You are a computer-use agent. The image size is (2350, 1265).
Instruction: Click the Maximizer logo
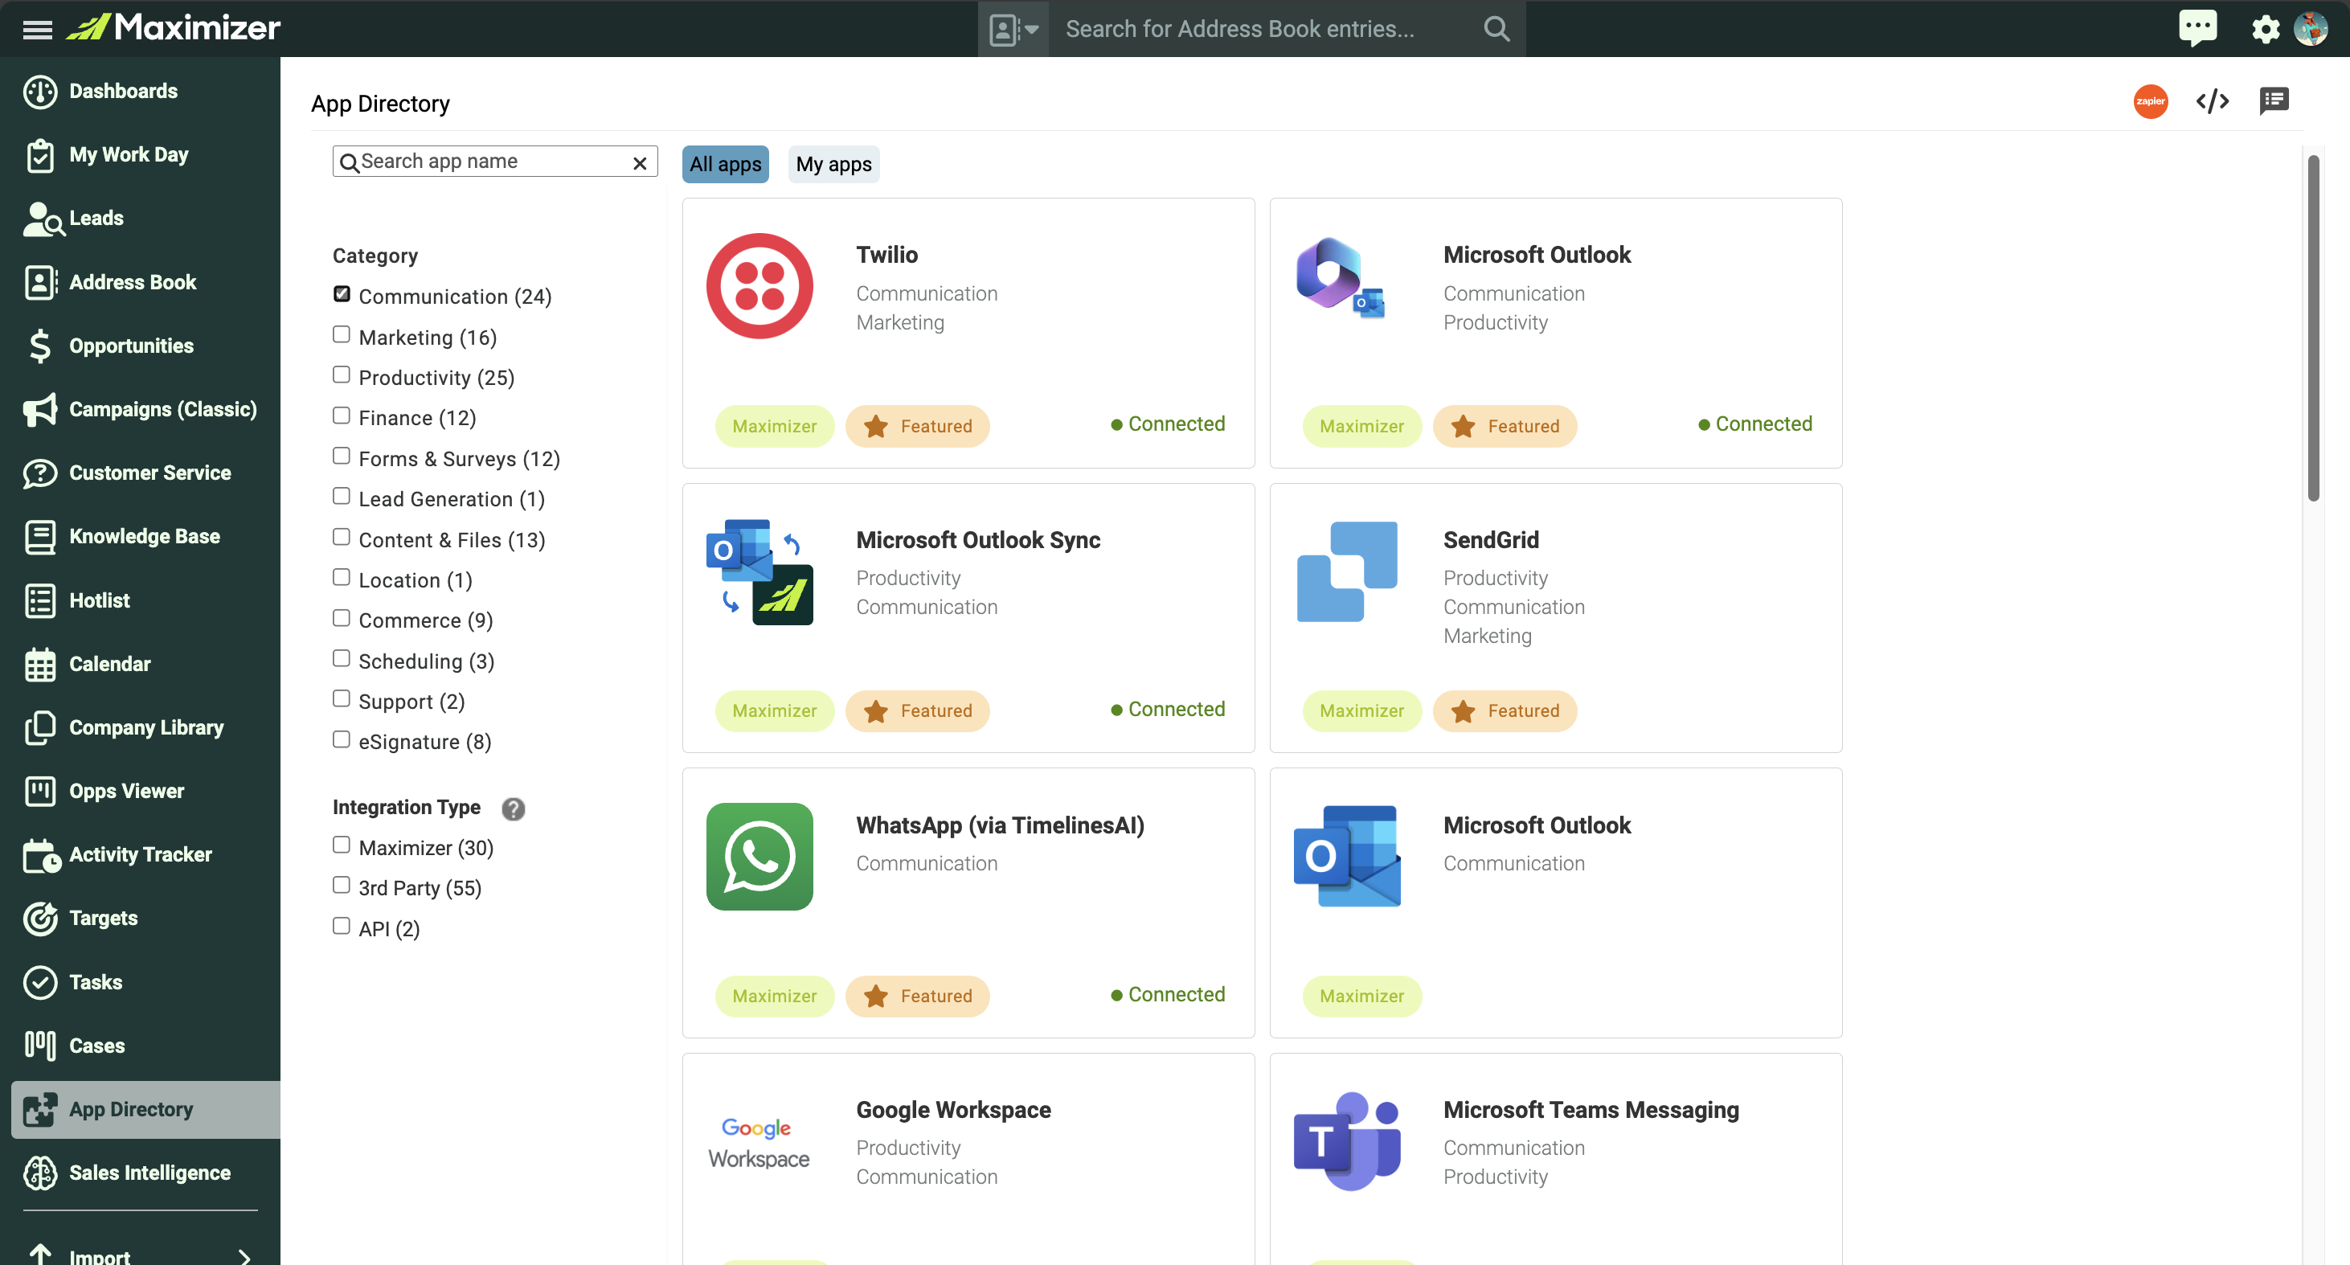pyautogui.click(x=174, y=28)
